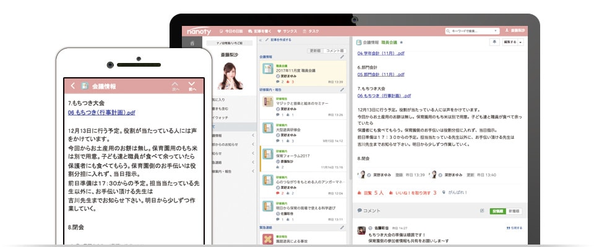594x247 pixels.
Task: Expand the 部からのお知らせ sidebar chevron
Action: [253, 144]
